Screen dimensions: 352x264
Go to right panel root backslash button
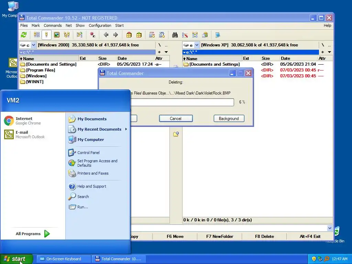[x=322, y=45]
